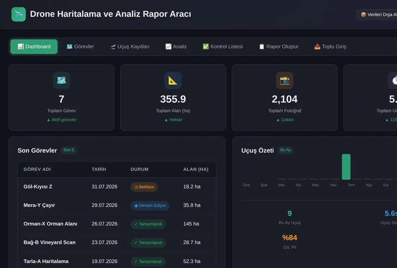Click the TARİH column header
This screenshot has width=397, height=268.
click(99, 170)
